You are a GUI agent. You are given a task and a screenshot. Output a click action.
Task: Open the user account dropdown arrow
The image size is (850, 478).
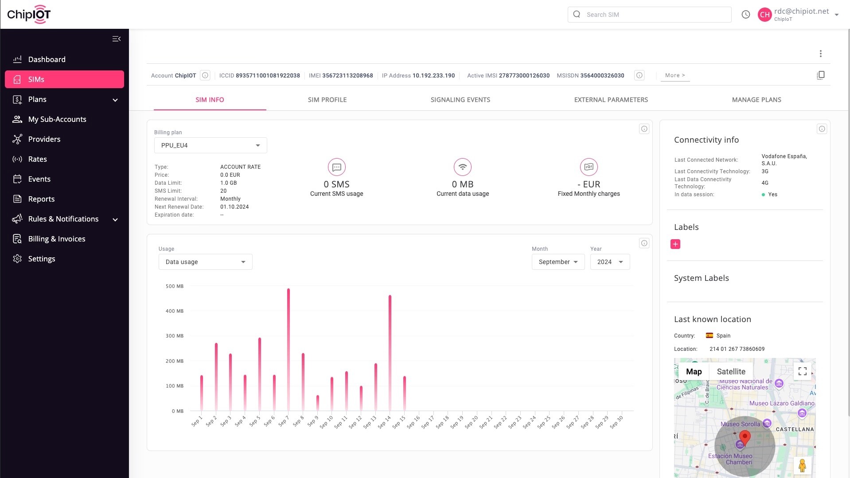[837, 15]
